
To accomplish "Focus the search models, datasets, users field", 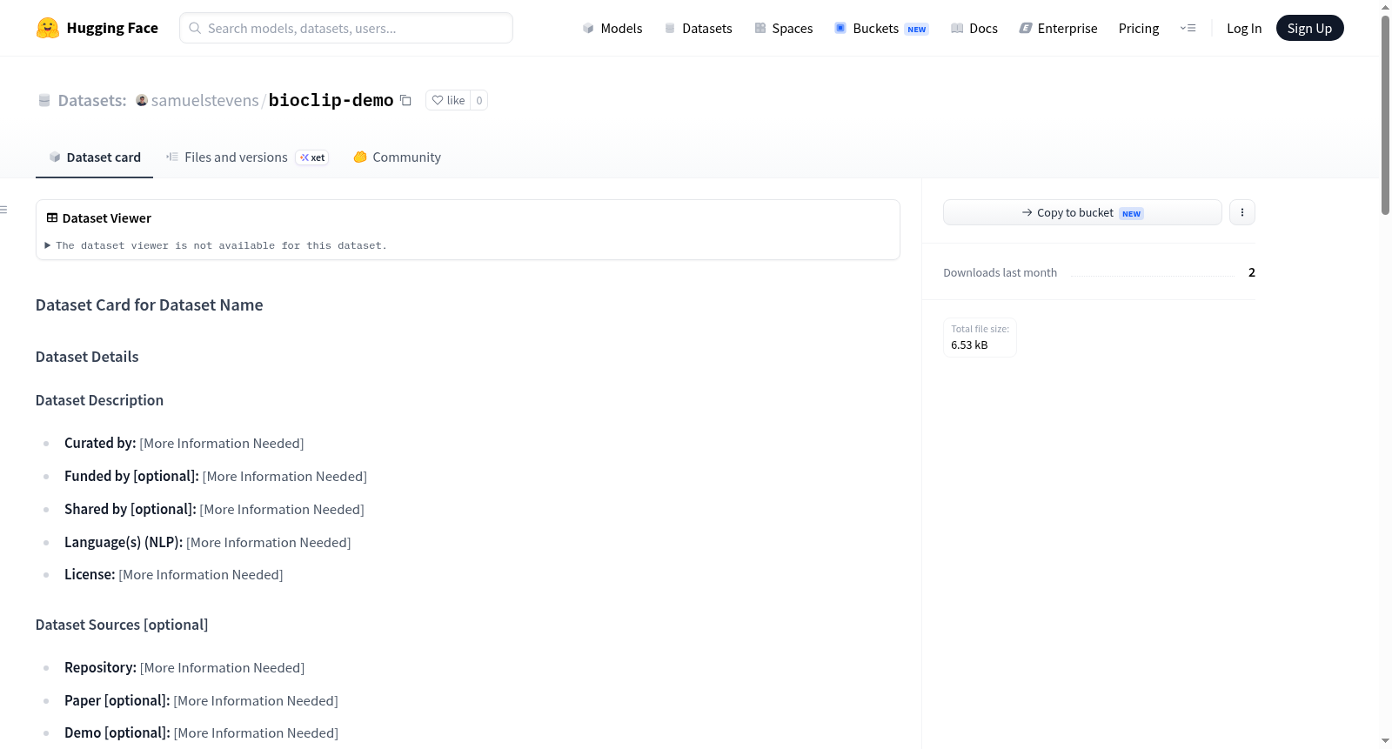I will 346,28.
